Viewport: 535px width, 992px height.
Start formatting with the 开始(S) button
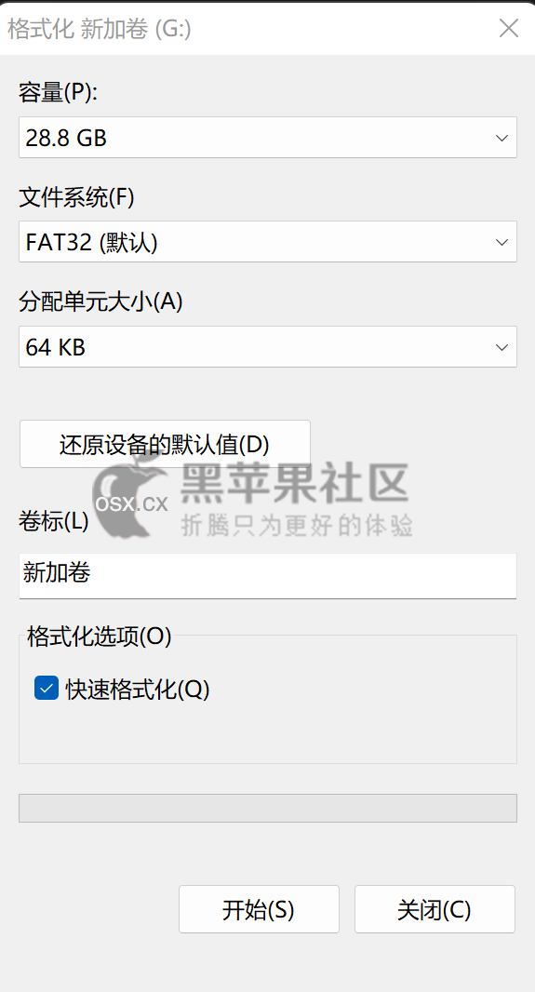pyautogui.click(x=259, y=909)
